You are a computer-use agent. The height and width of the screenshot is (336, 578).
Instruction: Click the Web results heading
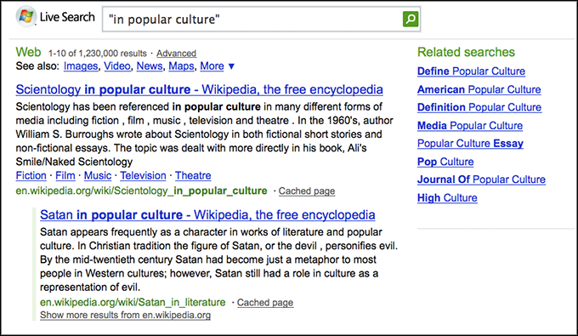(28, 53)
